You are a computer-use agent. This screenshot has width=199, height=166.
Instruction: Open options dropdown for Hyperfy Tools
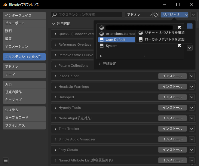click(192, 108)
